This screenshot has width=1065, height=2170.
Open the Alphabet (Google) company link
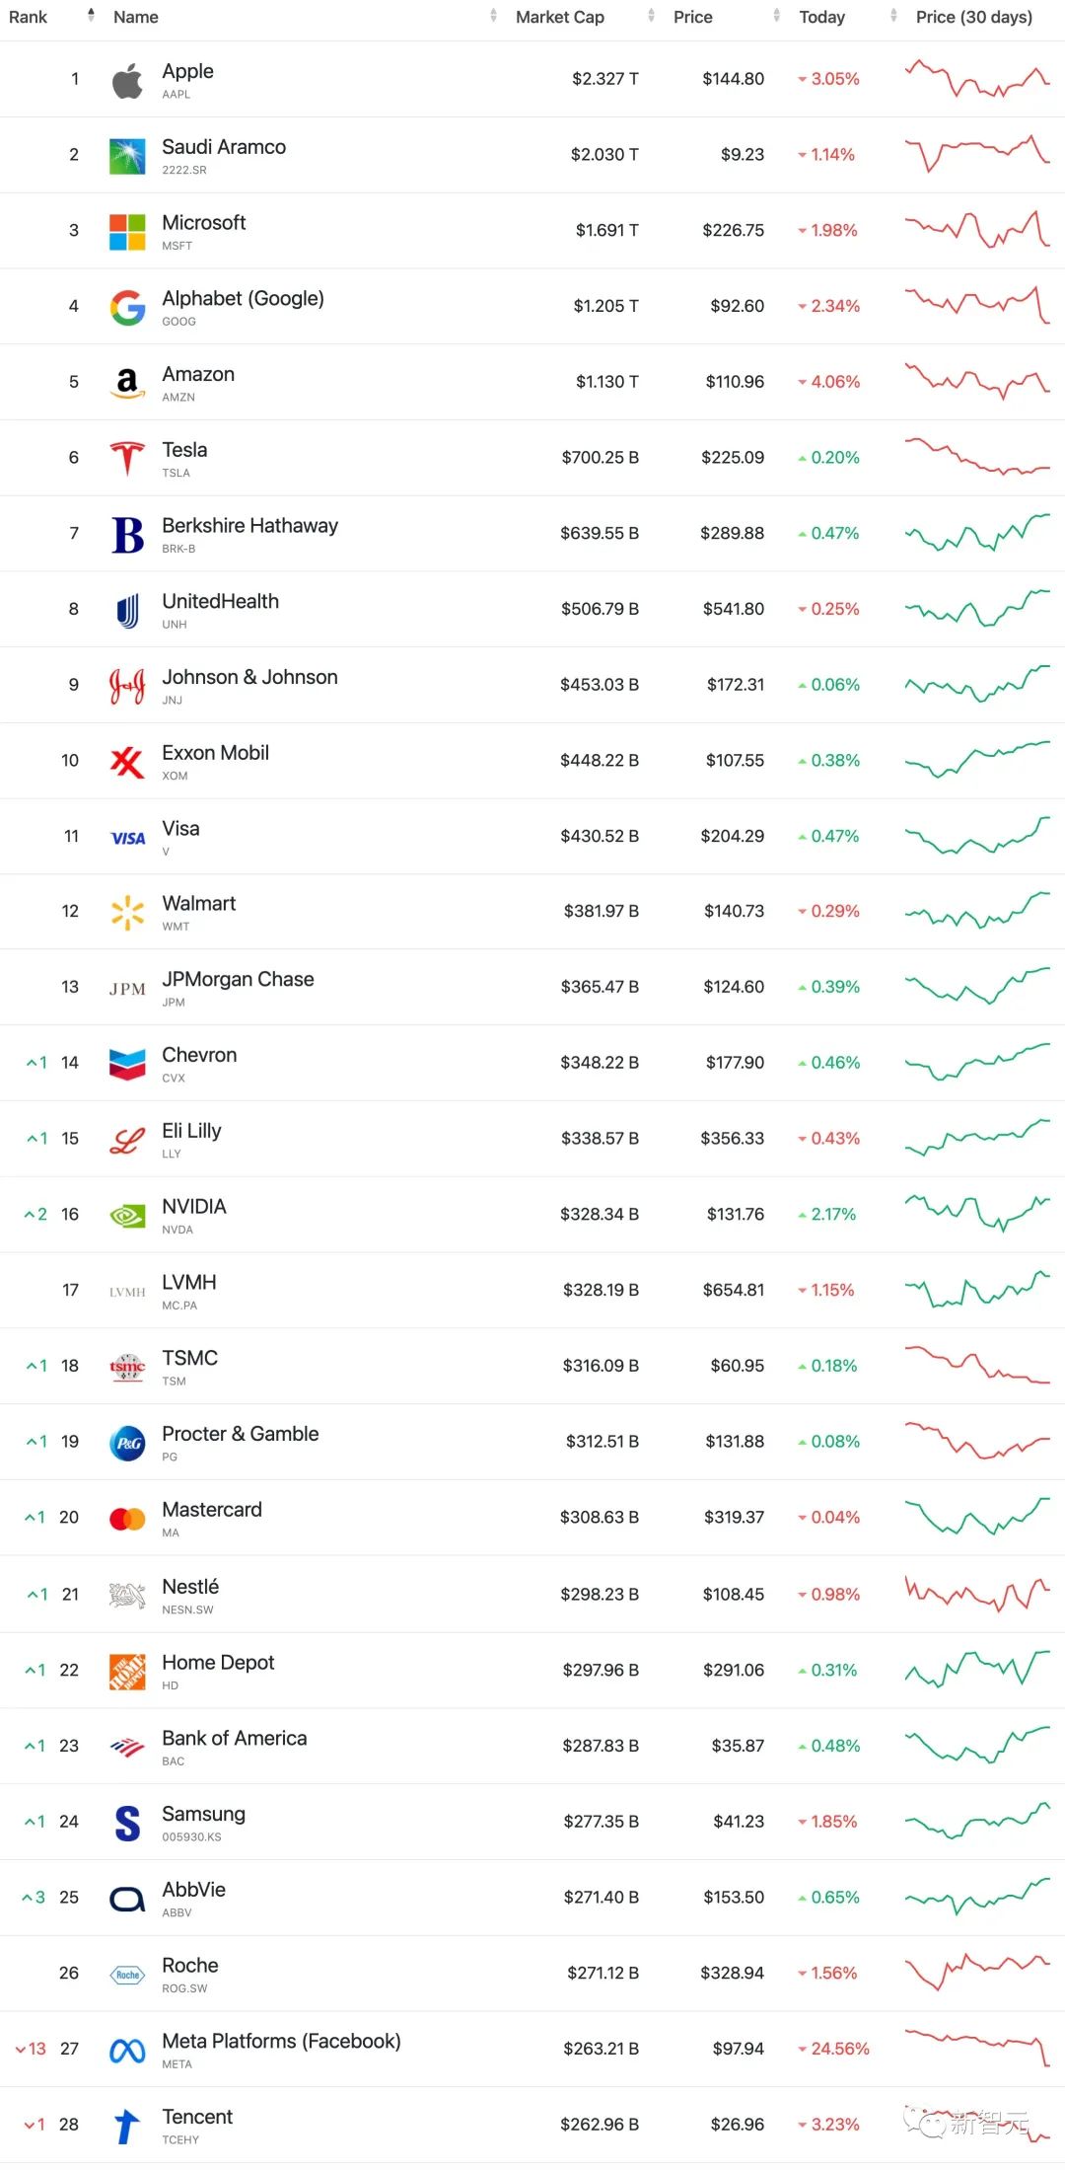click(x=243, y=298)
